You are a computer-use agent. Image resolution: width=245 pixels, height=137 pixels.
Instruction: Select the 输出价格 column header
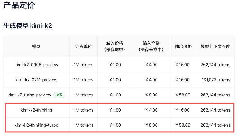[183, 46]
